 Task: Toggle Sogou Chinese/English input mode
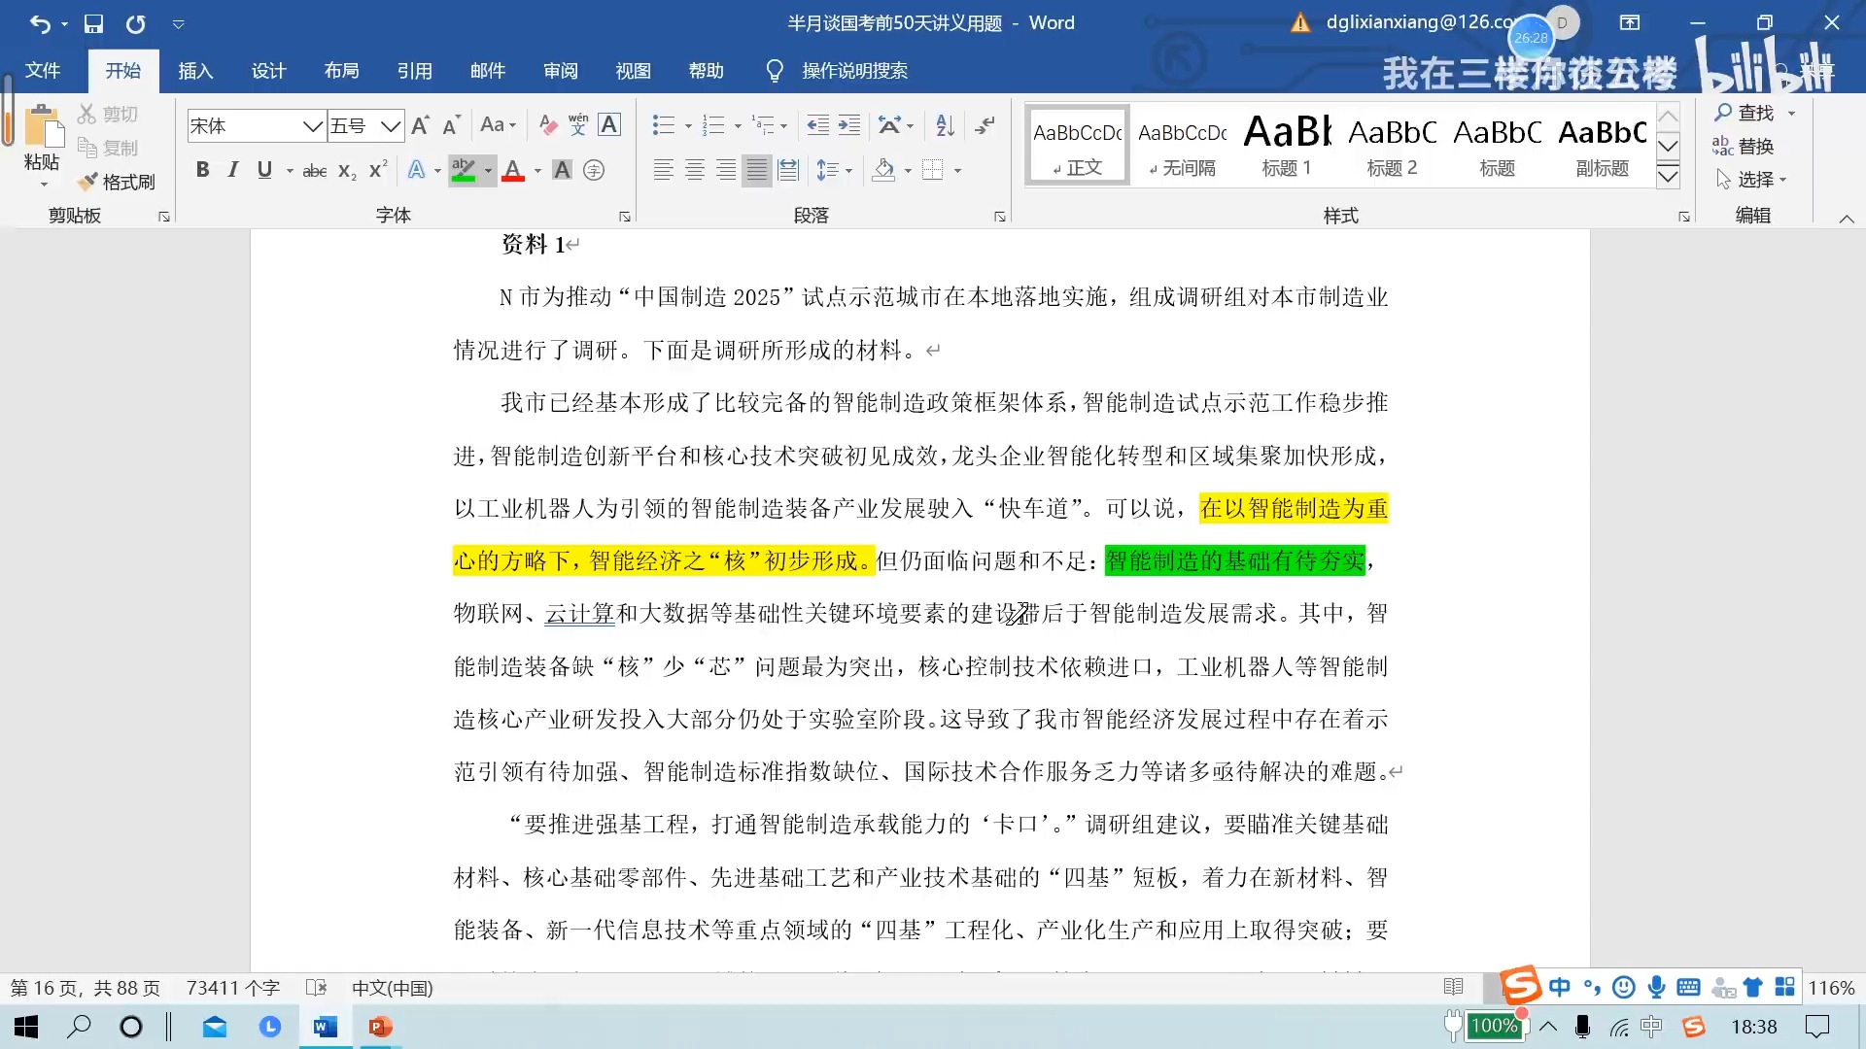coord(1560,988)
